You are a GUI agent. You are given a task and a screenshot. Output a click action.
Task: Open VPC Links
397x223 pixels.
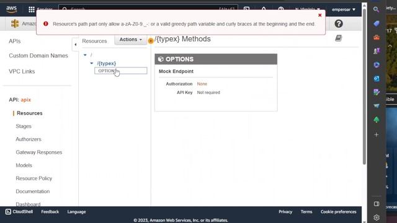pyautogui.click(x=22, y=72)
